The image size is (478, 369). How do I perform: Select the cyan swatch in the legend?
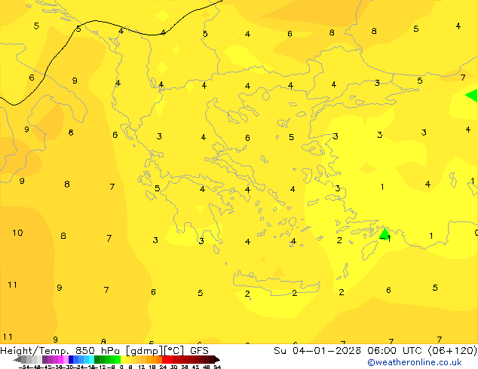coord(91,359)
